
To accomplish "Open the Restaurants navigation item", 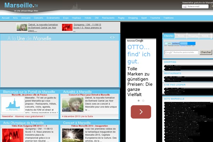I will click(x=108, y=18).
